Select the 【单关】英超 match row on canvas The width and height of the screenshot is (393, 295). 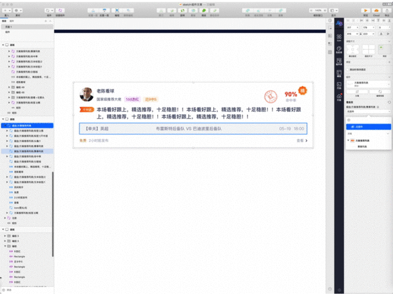[193, 128]
